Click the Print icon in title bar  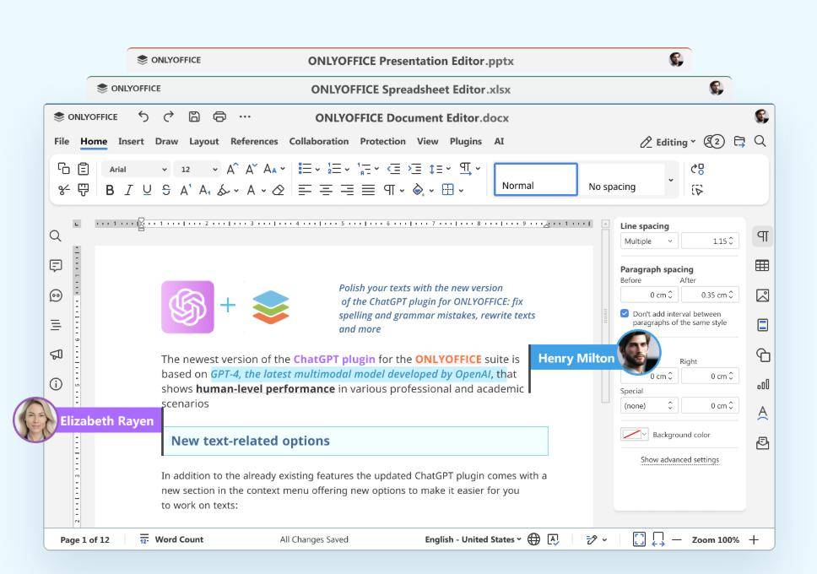click(219, 117)
